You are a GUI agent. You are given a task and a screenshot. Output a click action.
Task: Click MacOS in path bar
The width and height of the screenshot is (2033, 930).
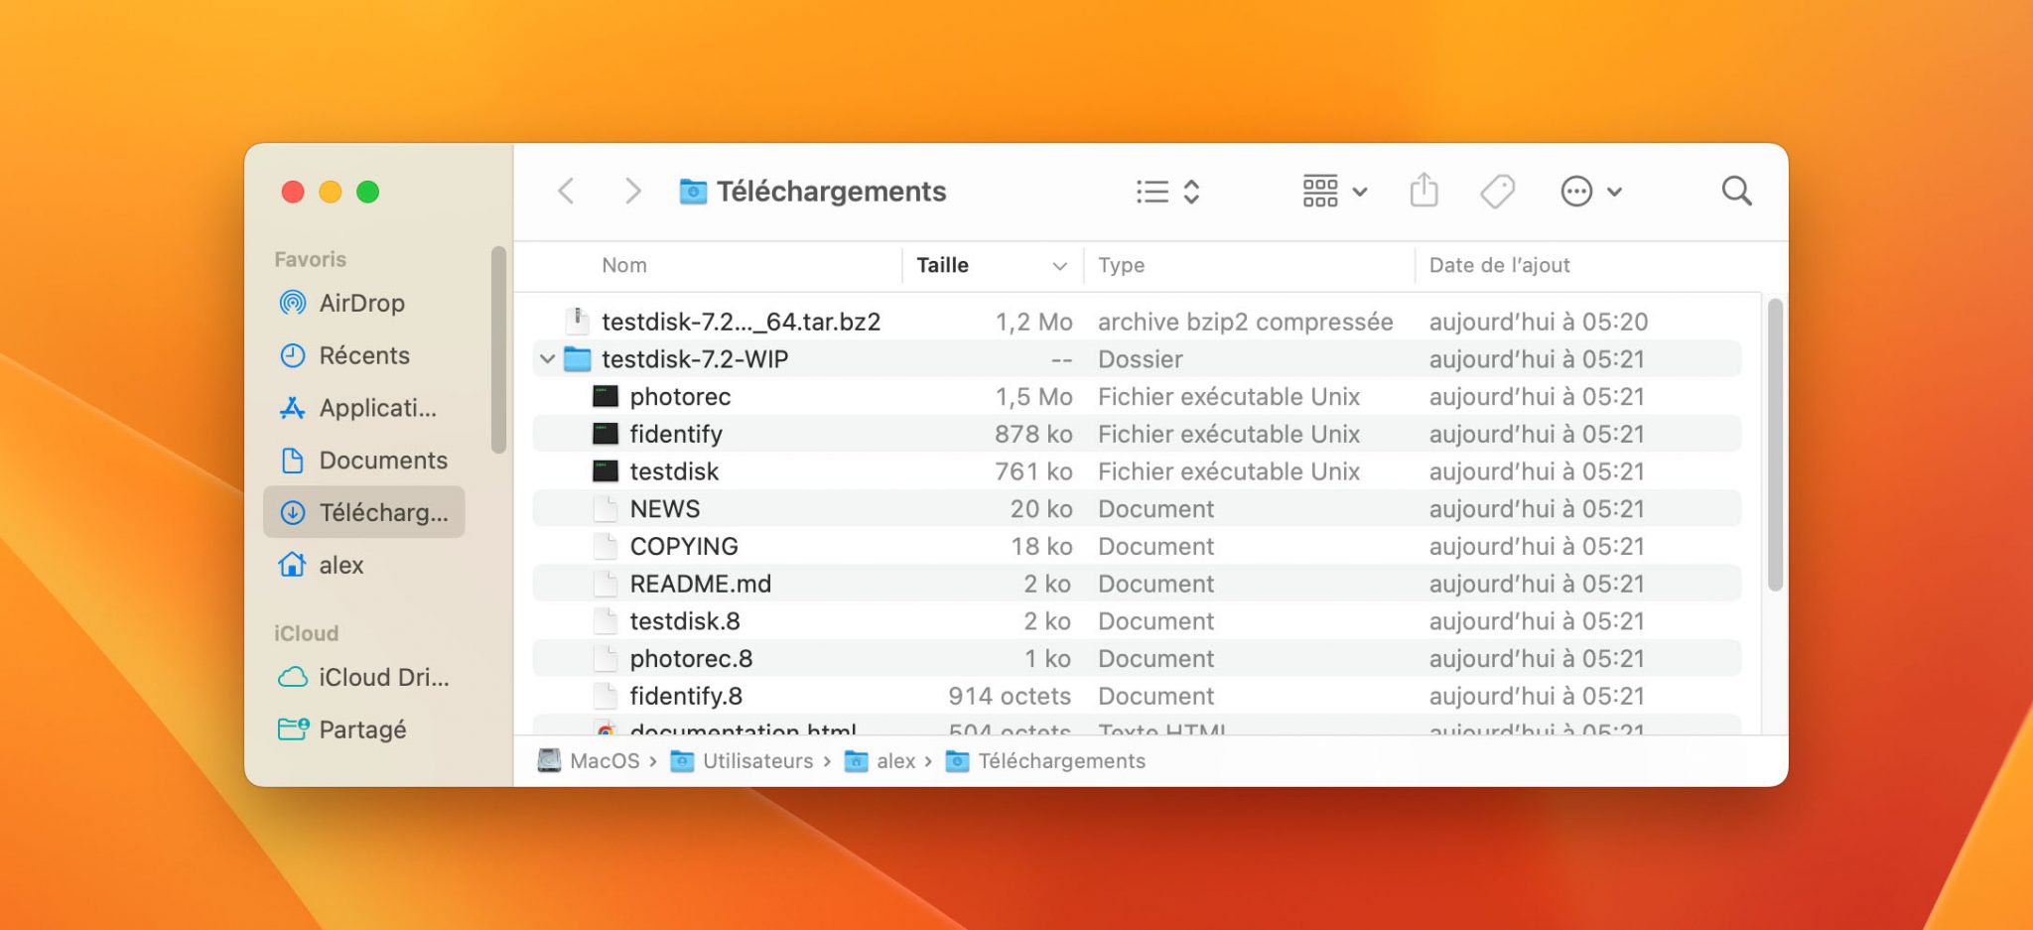click(x=589, y=761)
